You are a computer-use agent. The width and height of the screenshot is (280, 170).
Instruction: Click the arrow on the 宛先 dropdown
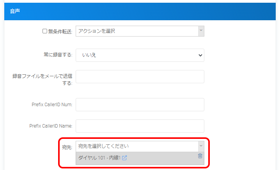pyautogui.click(x=201, y=146)
